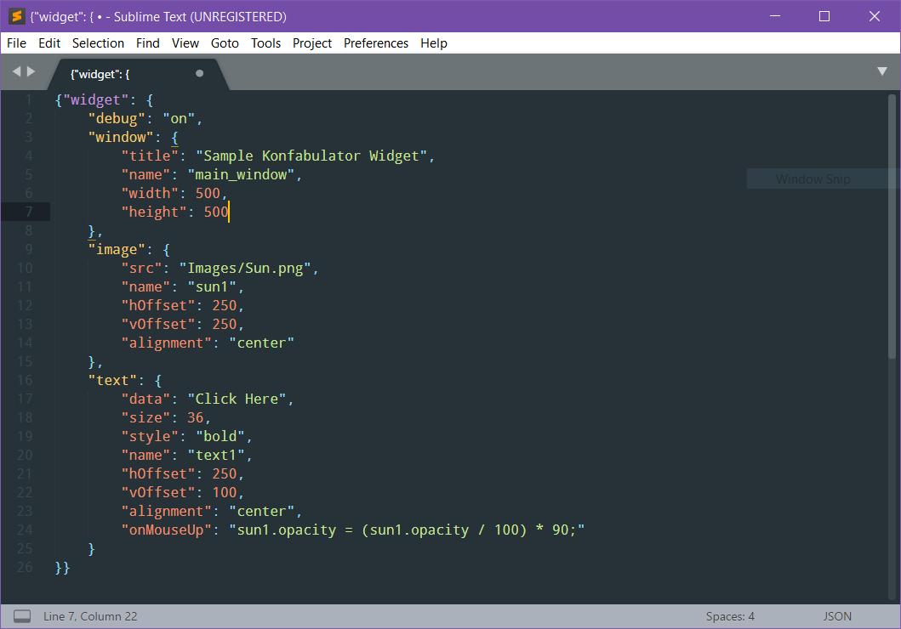This screenshot has height=629, width=901.
Task: Open the Find menu
Action: click(148, 43)
